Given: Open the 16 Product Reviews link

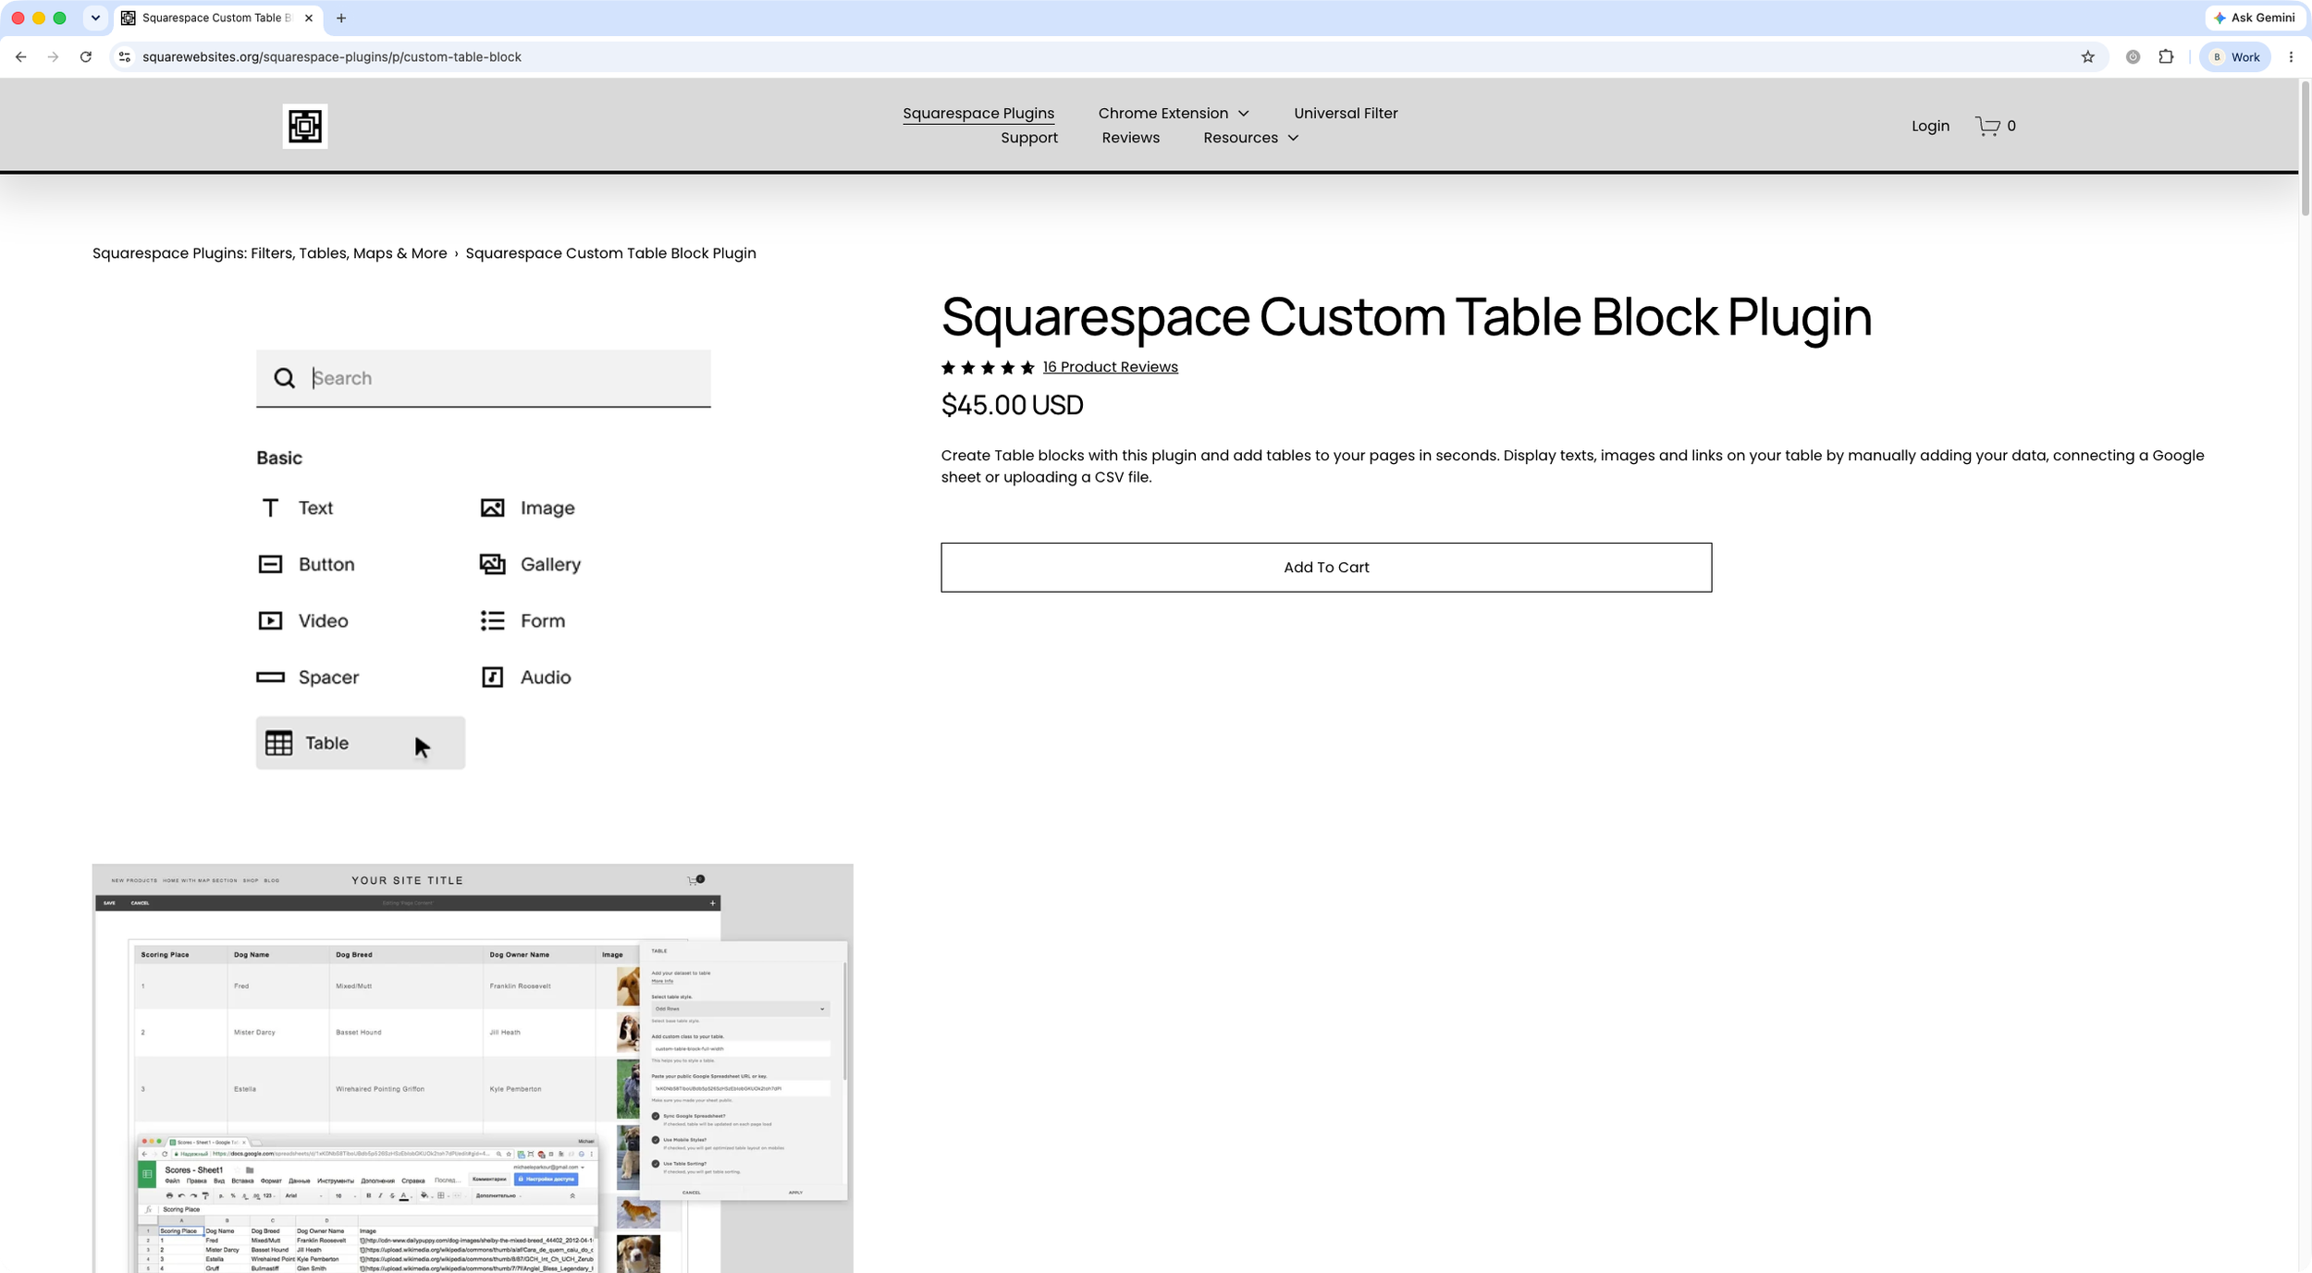Looking at the screenshot, I should (x=1110, y=367).
